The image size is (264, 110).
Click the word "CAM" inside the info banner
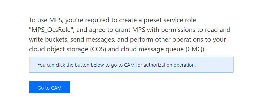[129, 65]
